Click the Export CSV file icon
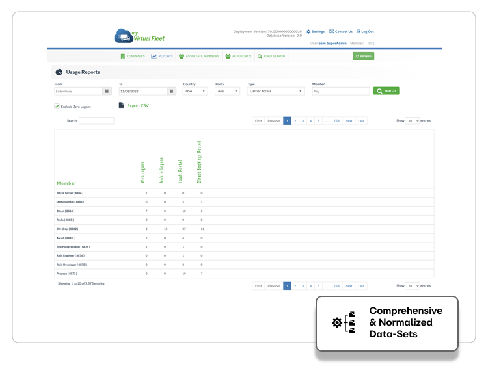The height and width of the screenshot is (390, 488). [121, 105]
